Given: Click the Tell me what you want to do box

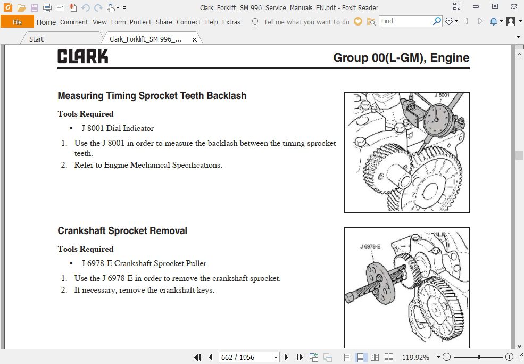Looking at the screenshot, I should click(306, 22).
